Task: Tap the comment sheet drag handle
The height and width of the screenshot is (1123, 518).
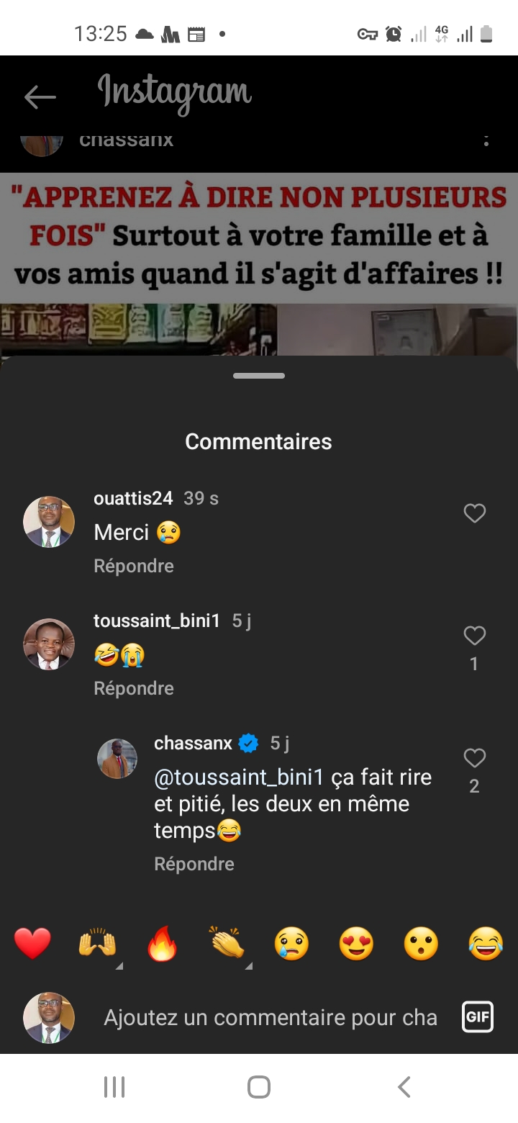Action: 259,376
